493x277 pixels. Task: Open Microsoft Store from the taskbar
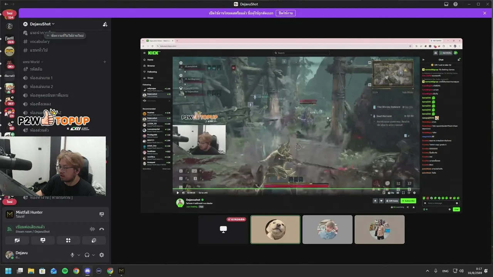pos(42,271)
